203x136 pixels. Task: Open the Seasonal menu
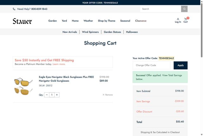(x=125, y=21)
